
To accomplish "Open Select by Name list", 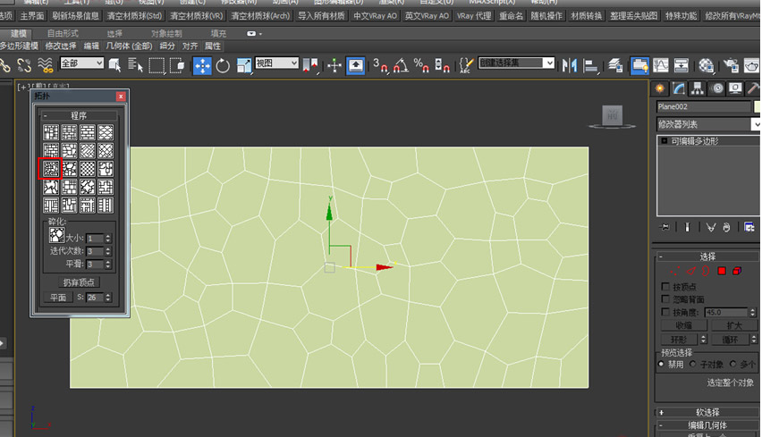I will click(135, 65).
